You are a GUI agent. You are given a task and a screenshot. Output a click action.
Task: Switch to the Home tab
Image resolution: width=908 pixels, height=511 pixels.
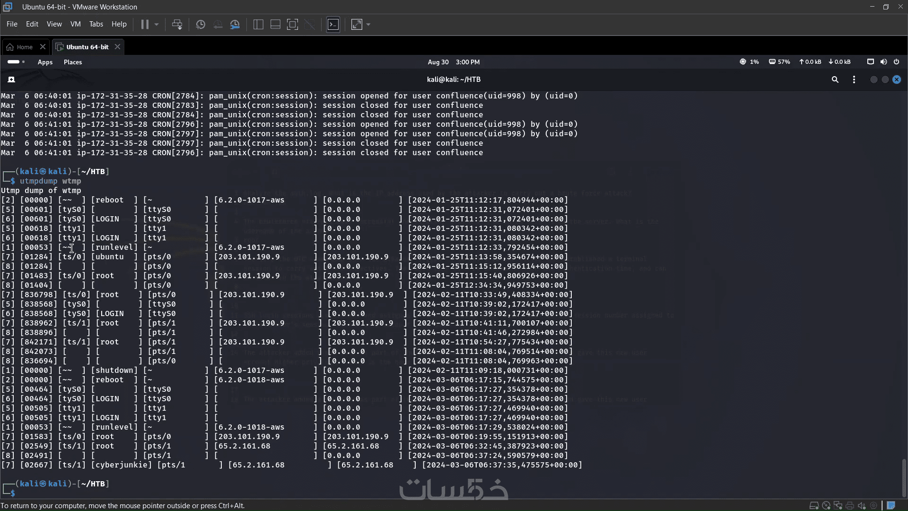pos(25,47)
